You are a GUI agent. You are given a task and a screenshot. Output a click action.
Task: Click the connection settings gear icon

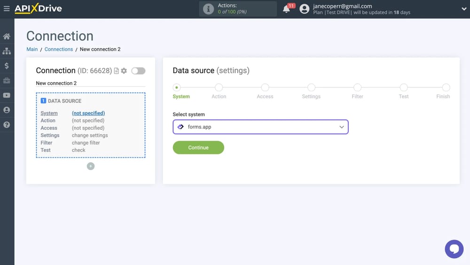pos(124,71)
